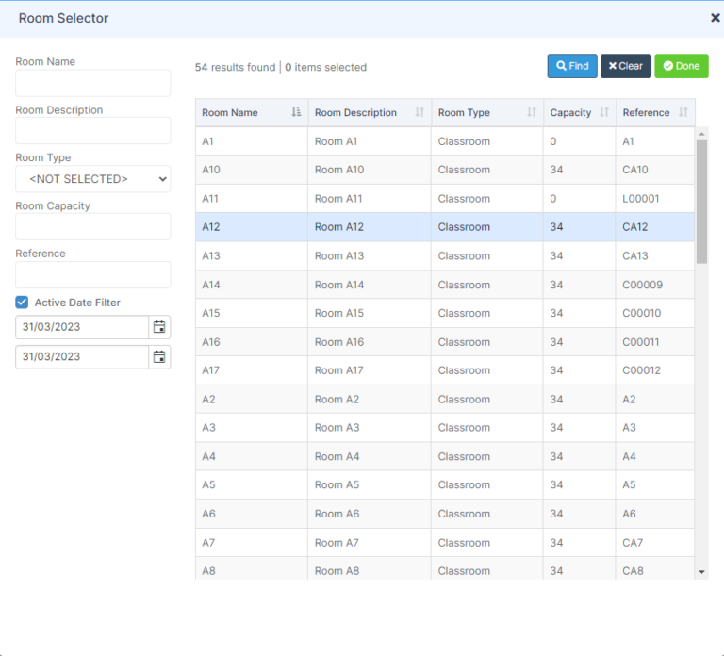Click sort arrows on Room Type column
The image size is (724, 656).
point(531,113)
